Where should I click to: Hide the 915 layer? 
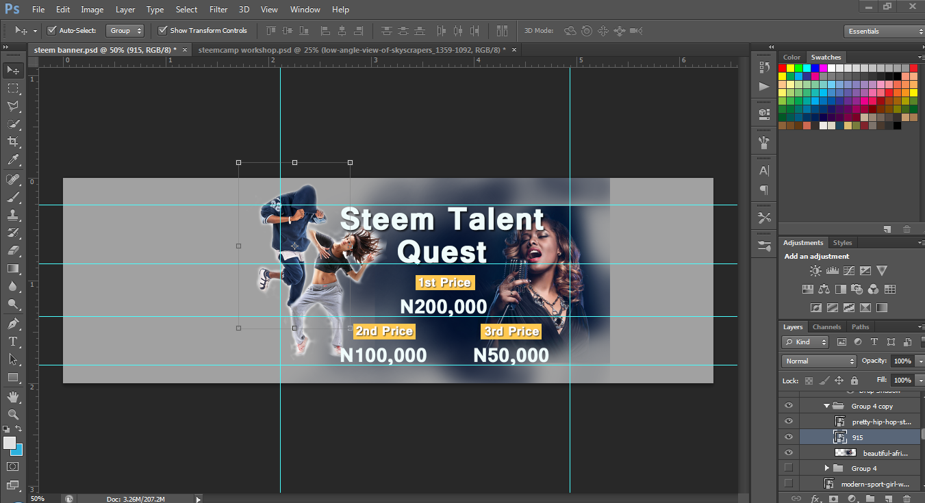[x=789, y=437]
